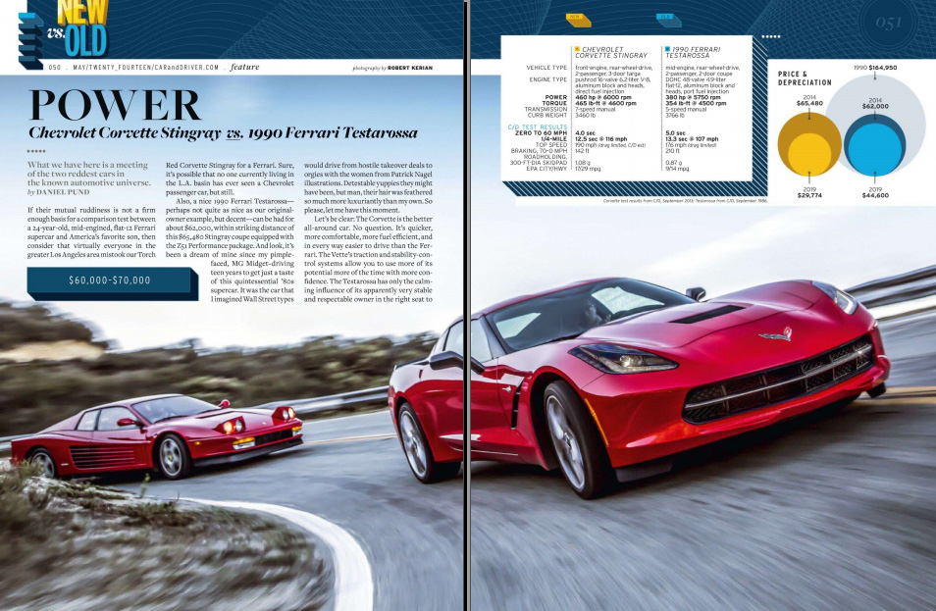
Task: Click the 'Corvette test results from C/D' footnote
Action: 685,201
